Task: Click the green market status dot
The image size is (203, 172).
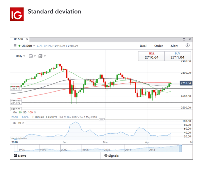Action: 19,46
